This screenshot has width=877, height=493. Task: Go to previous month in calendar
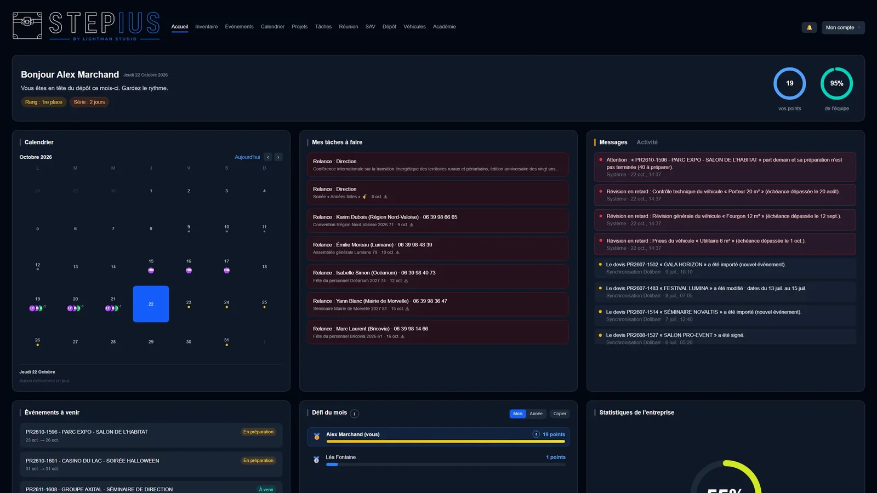[268, 157]
